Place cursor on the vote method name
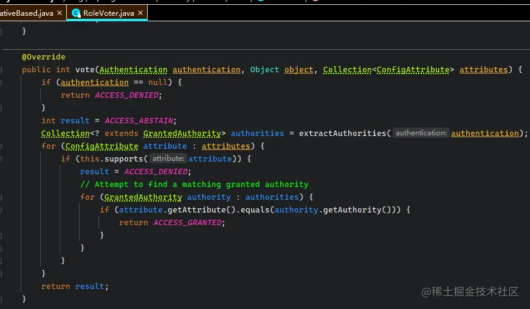Viewport: 530px width, 309px height. tap(85, 70)
